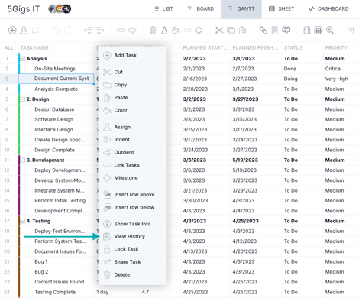Click the redo arrow icon
The height and width of the screenshot is (298, 359).
pyautogui.click(x=67, y=31)
